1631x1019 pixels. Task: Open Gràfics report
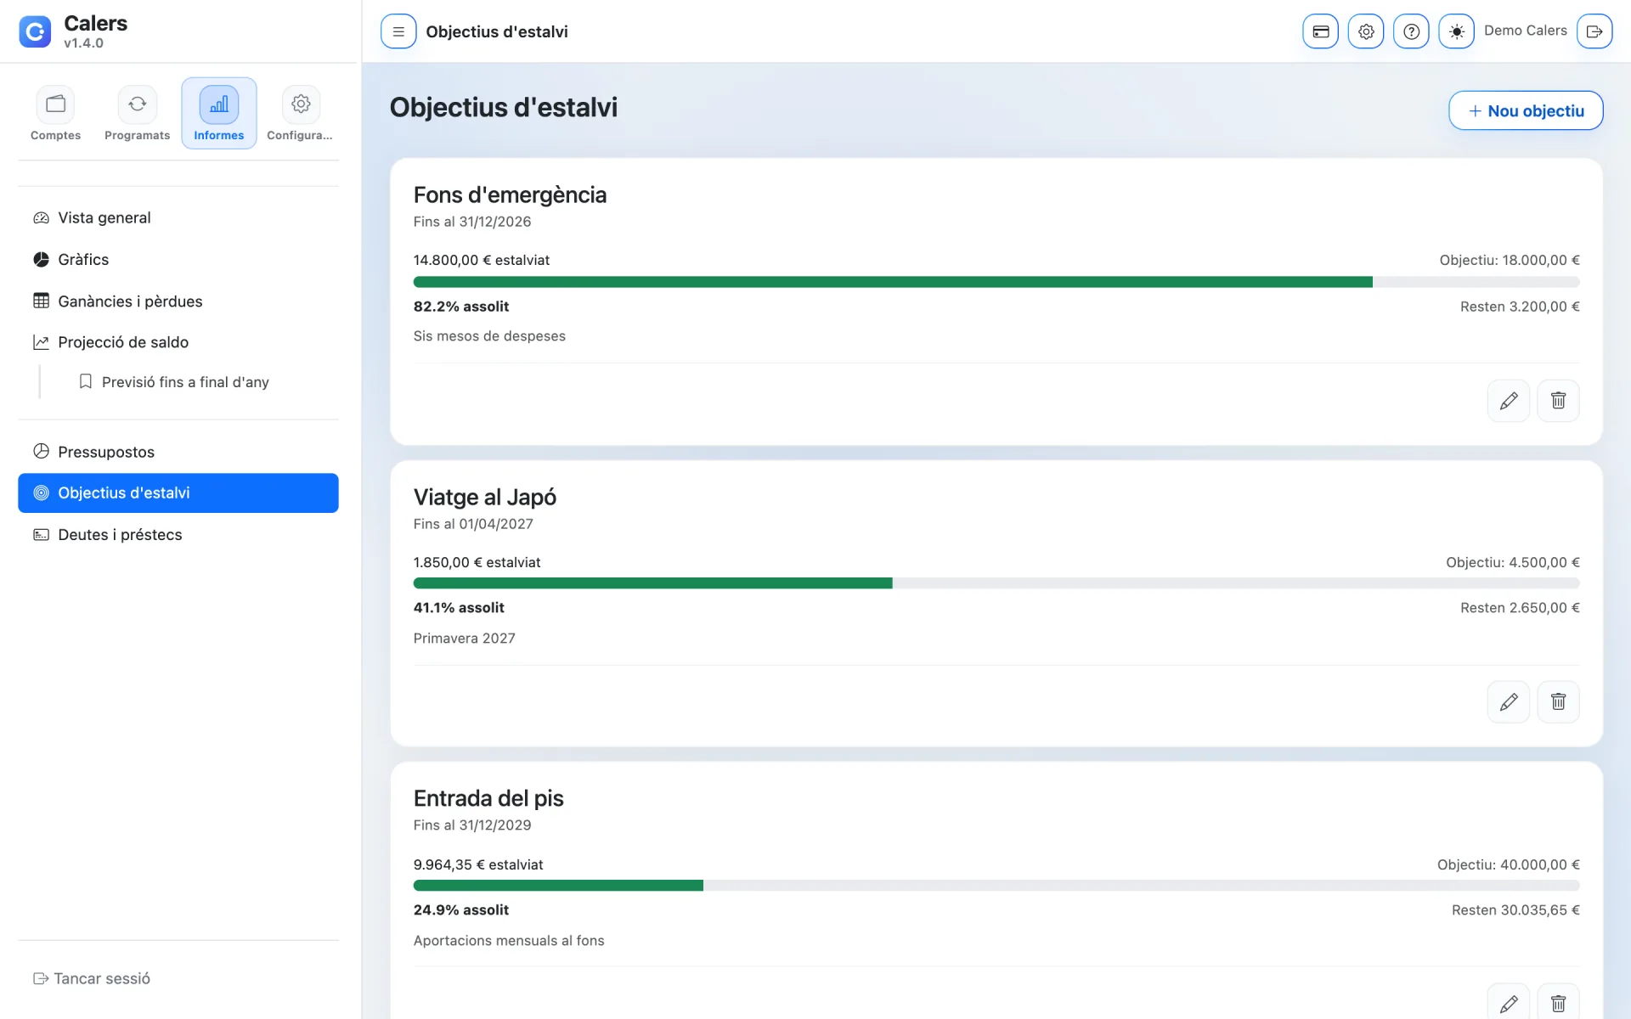178,260
